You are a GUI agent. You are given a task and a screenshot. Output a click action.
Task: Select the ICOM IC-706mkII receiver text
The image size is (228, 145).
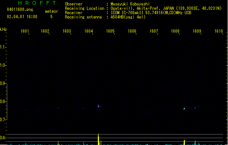151,13
